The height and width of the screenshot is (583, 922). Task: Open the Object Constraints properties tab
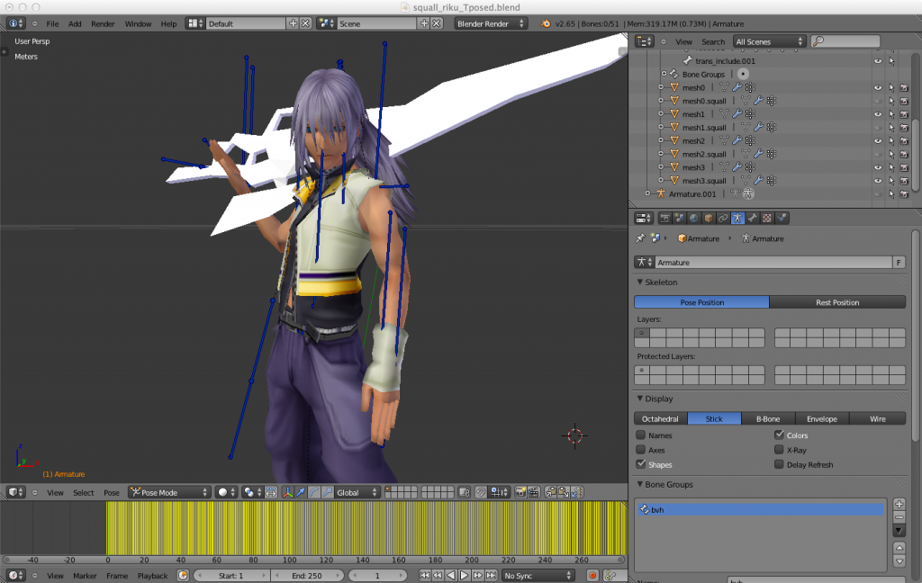tap(723, 218)
